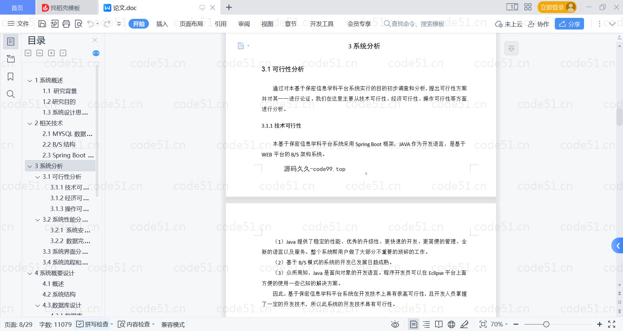Switch to the 引用 tab
Screen dimensions: 623x331
[221, 24]
